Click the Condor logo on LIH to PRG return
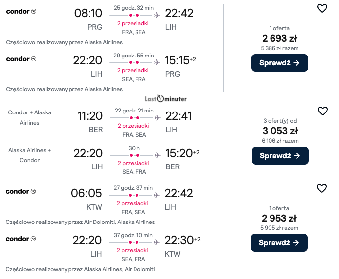This screenshot has height=279, width=339. [21, 59]
